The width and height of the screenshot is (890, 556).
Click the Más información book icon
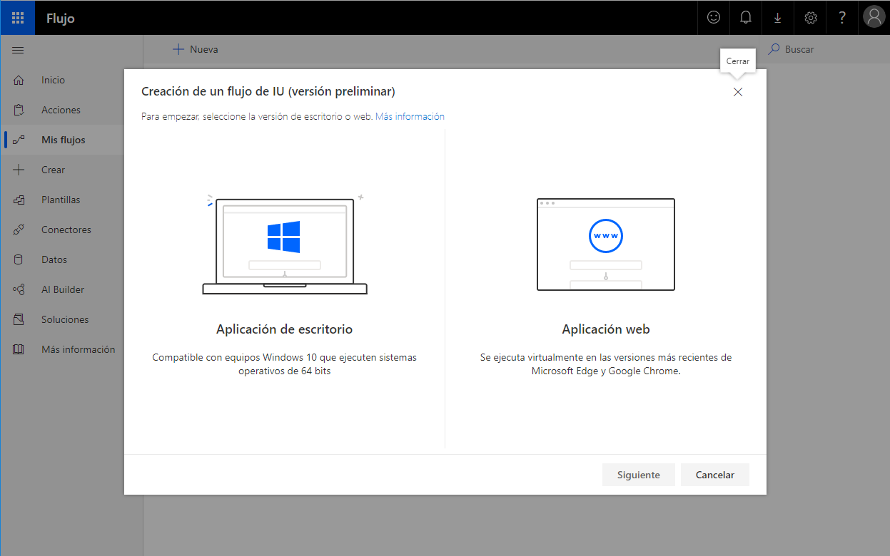tap(19, 350)
